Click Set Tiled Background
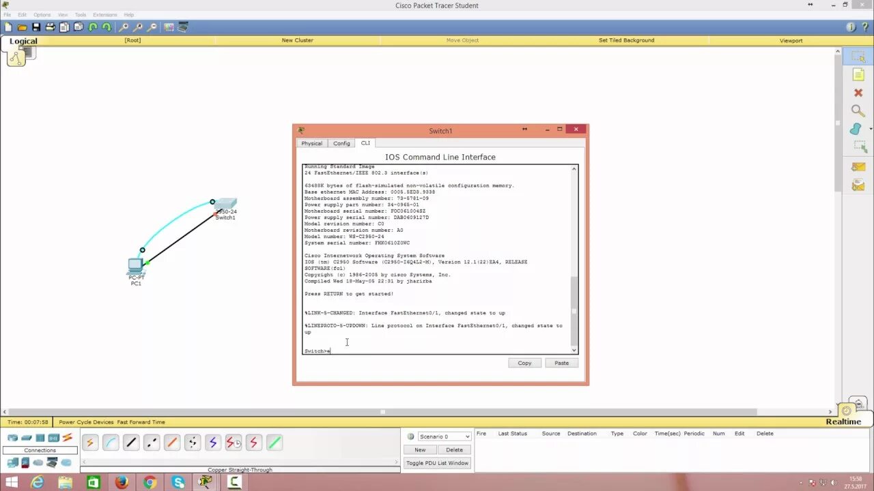 (x=626, y=40)
